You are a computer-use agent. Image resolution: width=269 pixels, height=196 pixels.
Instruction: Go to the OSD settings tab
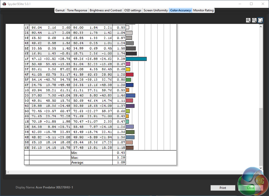(x=133, y=10)
